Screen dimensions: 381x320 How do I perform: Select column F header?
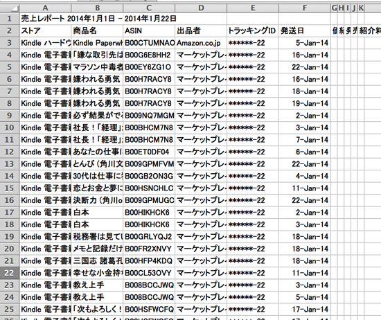point(305,8)
